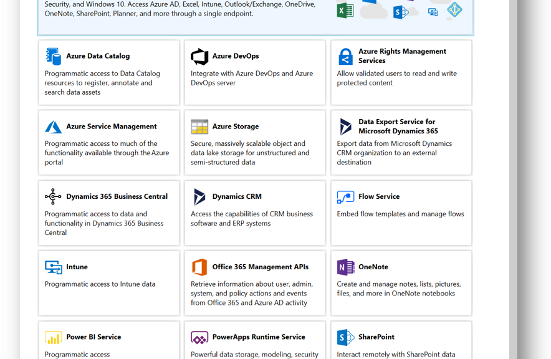Click the Azure DevOps logo icon
This screenshot has height=359, width=551.
(x=199, y=56)
